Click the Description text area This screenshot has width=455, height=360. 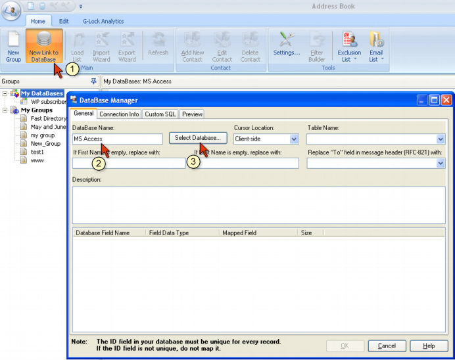[259, 205]
